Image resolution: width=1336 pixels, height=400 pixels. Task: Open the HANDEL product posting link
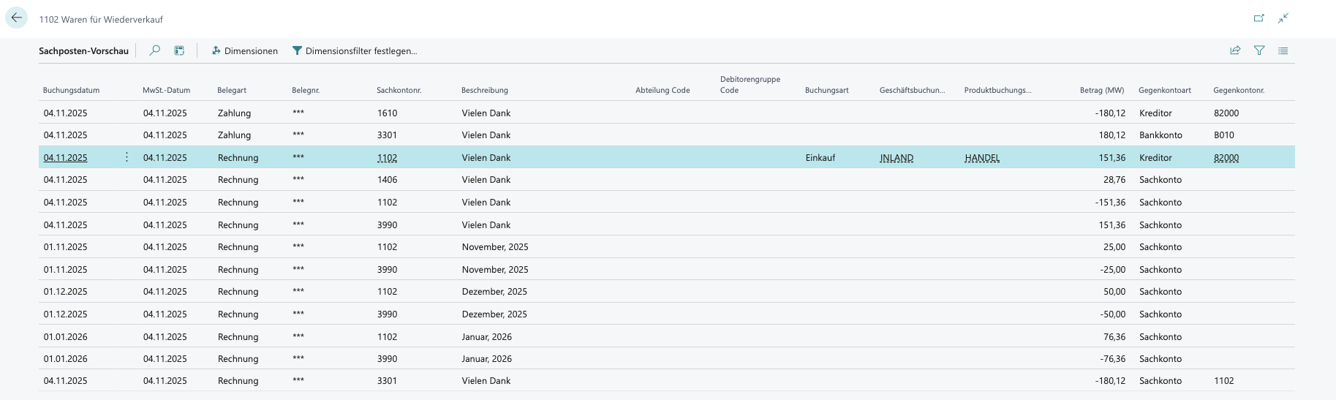tap(982, 158)
